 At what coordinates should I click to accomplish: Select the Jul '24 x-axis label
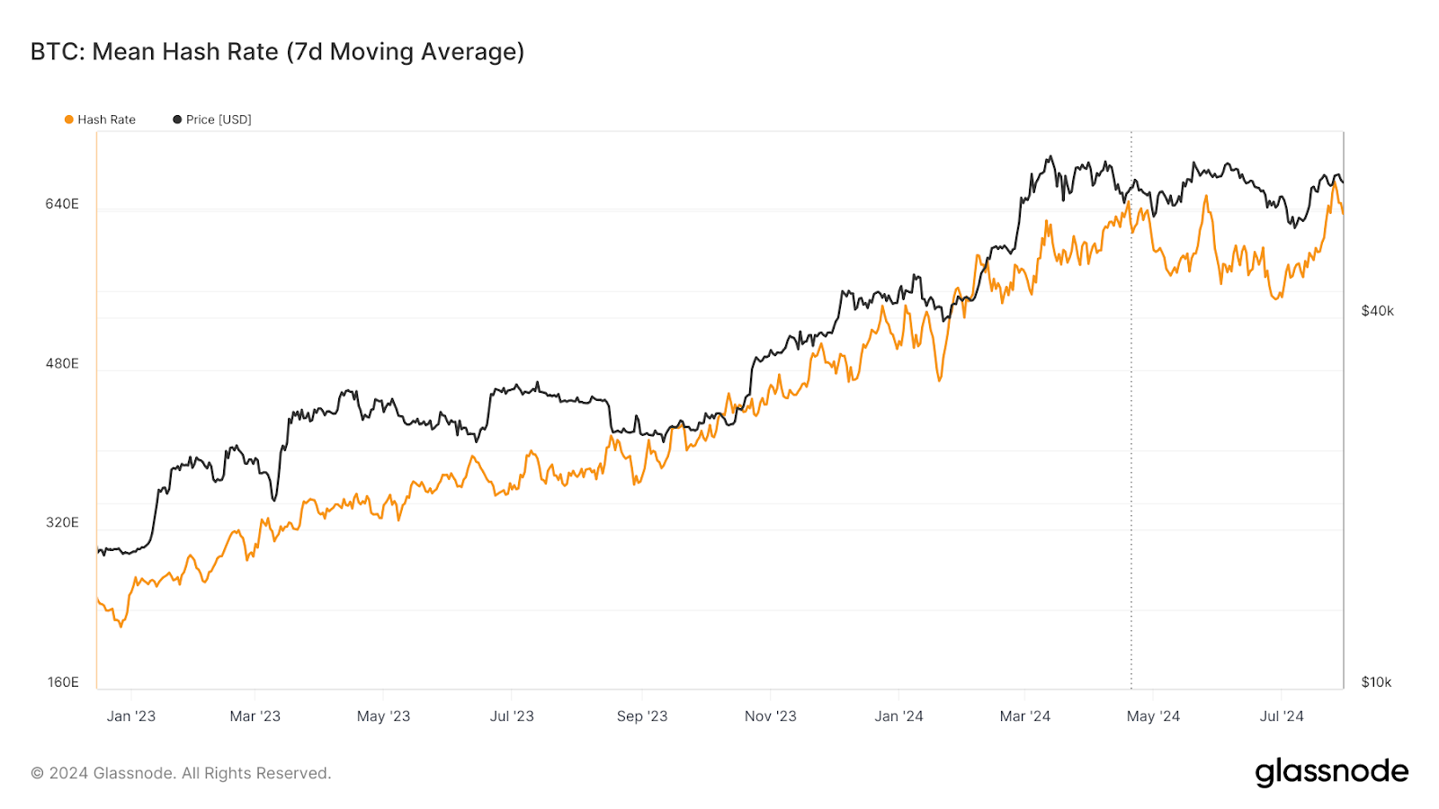coord(1282,716)
